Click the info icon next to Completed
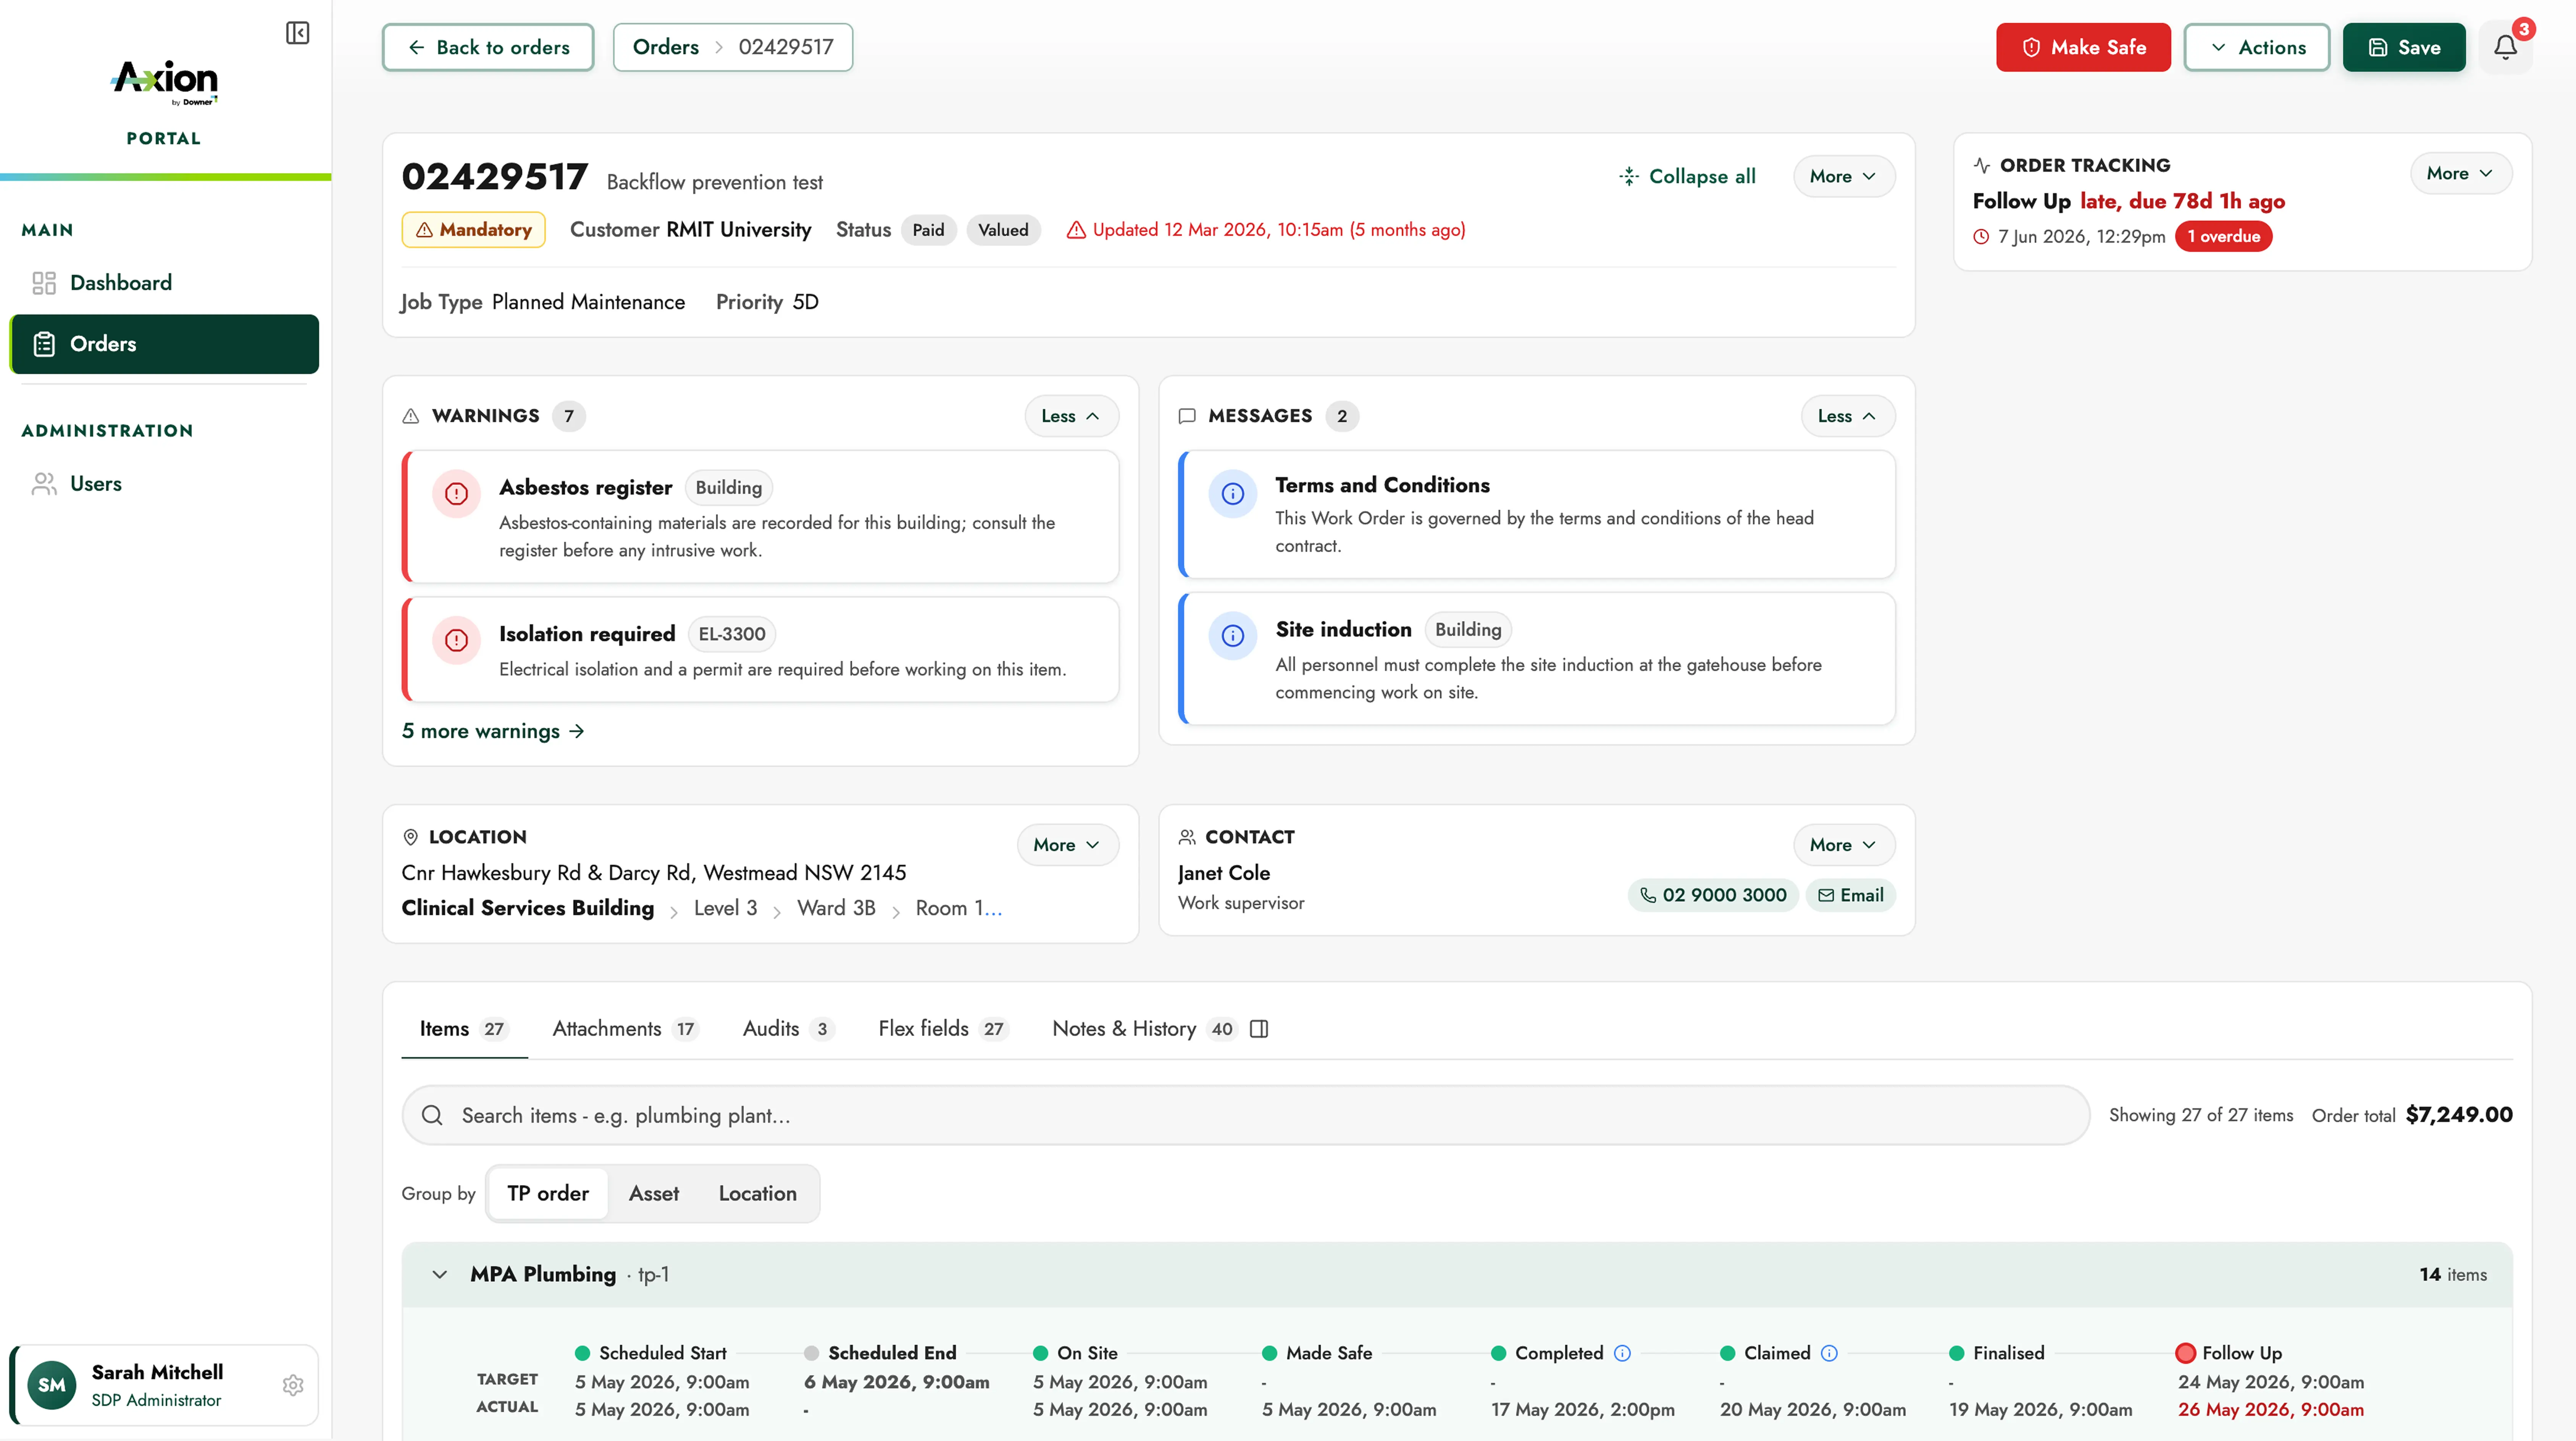 point(1622,1353)
